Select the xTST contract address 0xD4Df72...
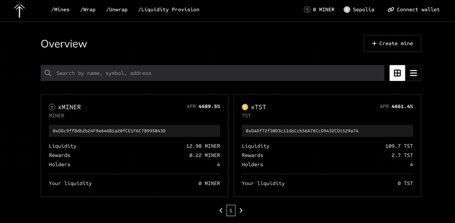This screenshot has width=455, height=223. (x=327, y=131)
